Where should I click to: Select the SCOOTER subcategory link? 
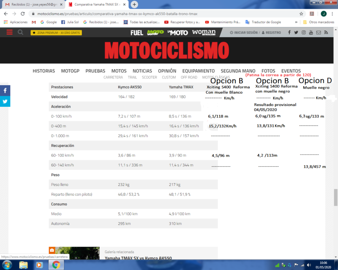point(150,77)
